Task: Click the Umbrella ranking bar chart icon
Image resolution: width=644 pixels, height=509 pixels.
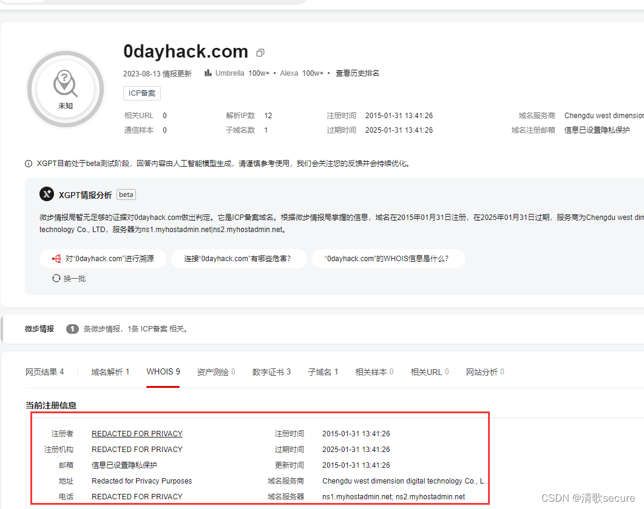Action: pyautogui.click(x=208, y=73)
